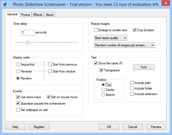Uncheck the Crop borders checkbox
172x135 pixels.
134,30
